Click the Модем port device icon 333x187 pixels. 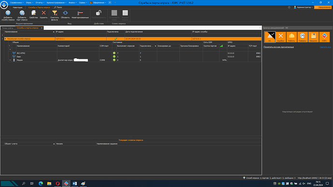[x=14, y=60]
